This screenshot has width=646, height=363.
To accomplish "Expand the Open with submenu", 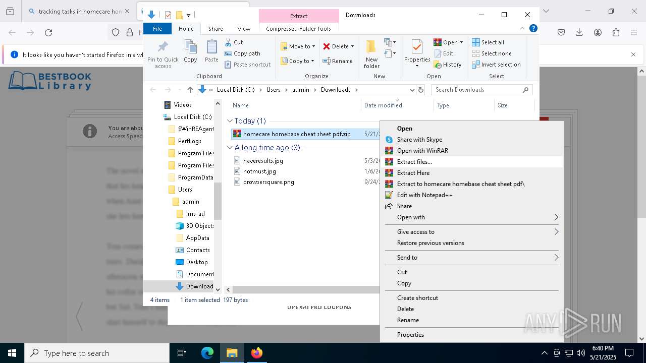I will click(471, 217).
